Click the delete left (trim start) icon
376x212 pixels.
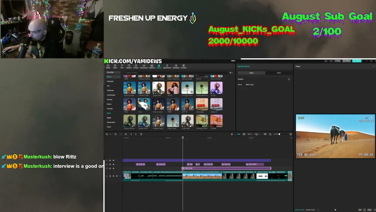point(131,134)
